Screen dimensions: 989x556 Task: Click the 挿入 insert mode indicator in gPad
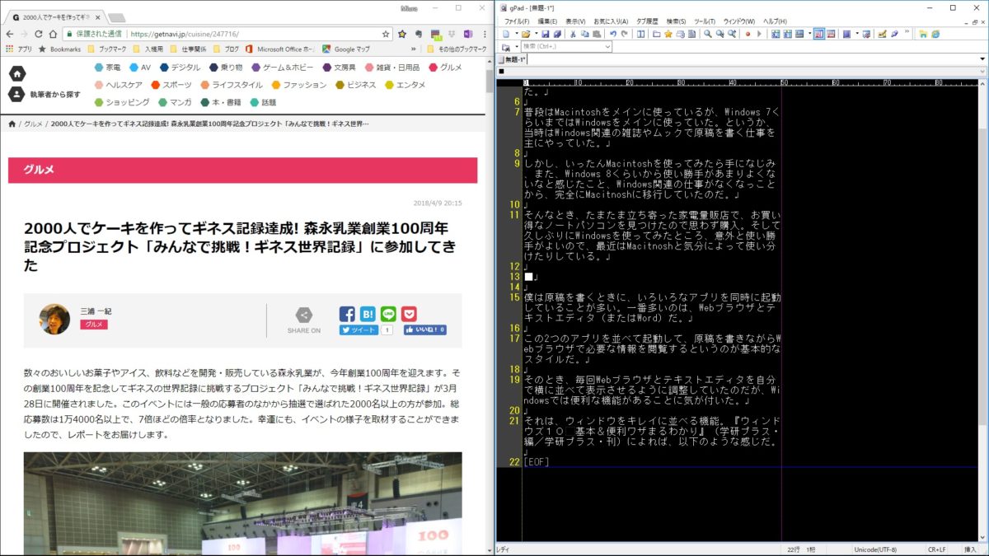pos(970,549)
